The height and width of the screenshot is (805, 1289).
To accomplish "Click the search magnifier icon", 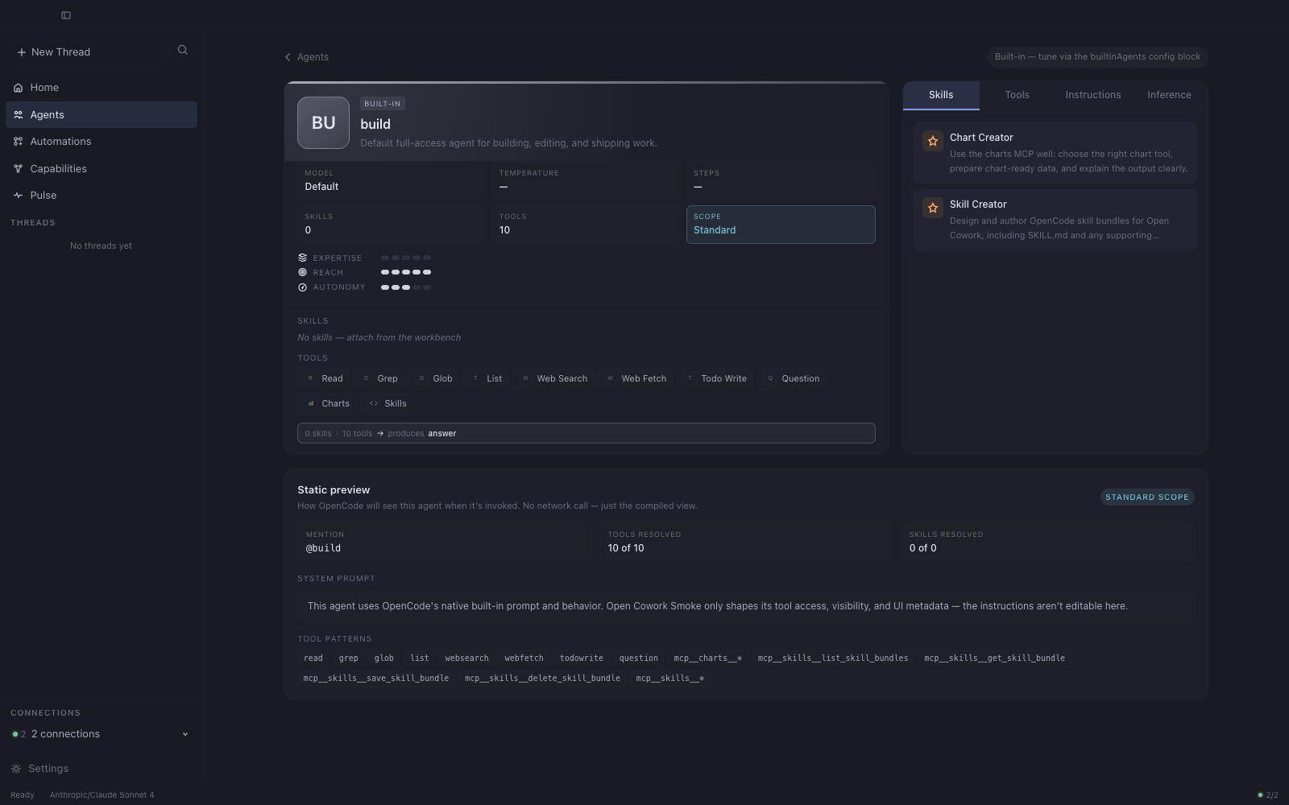I will point(183,50).
